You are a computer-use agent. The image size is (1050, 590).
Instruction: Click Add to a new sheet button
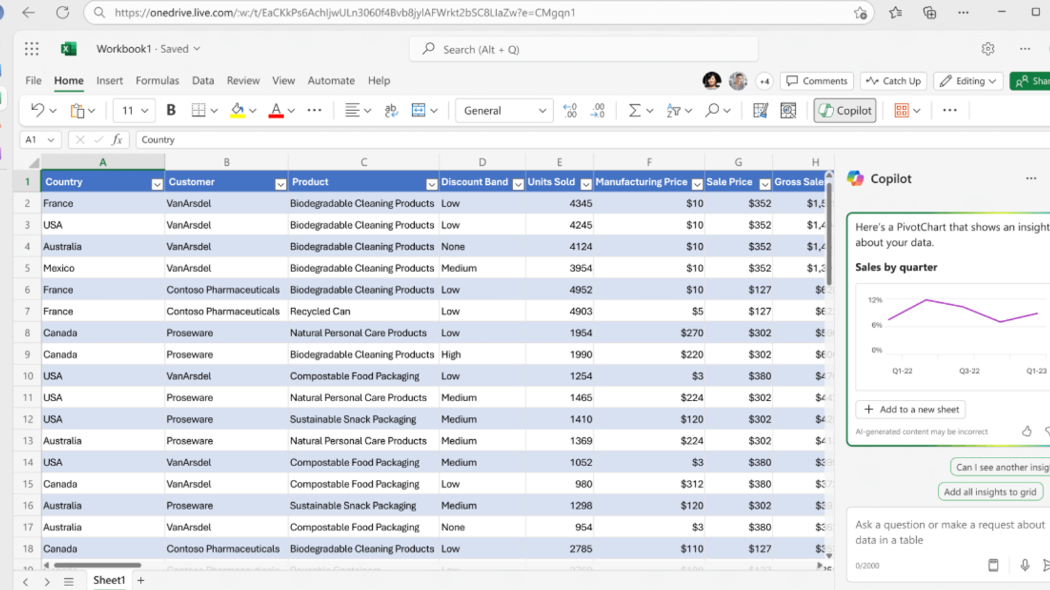(910, 409)
